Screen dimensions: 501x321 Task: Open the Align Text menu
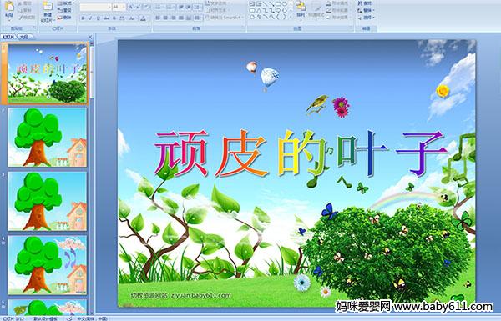(217, 10)
